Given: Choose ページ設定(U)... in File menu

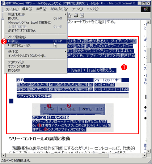Looking at the screenshot, I should point(35,37).
